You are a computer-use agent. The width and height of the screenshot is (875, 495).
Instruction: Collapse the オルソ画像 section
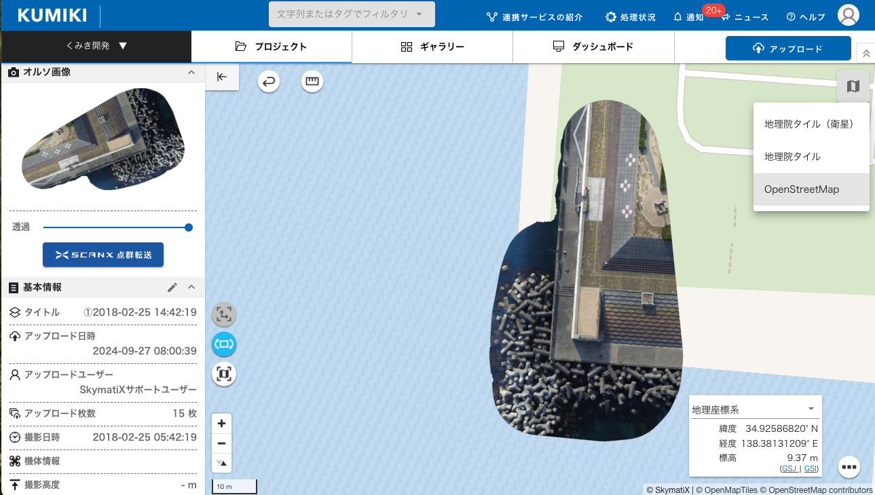[x=191, y=72]
